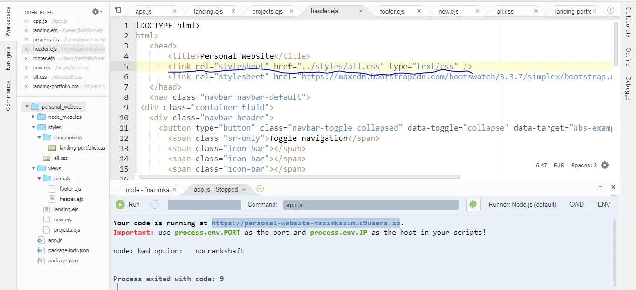Open the Workspace side panel
Screen dimensions: 636x290
(8, 21)
